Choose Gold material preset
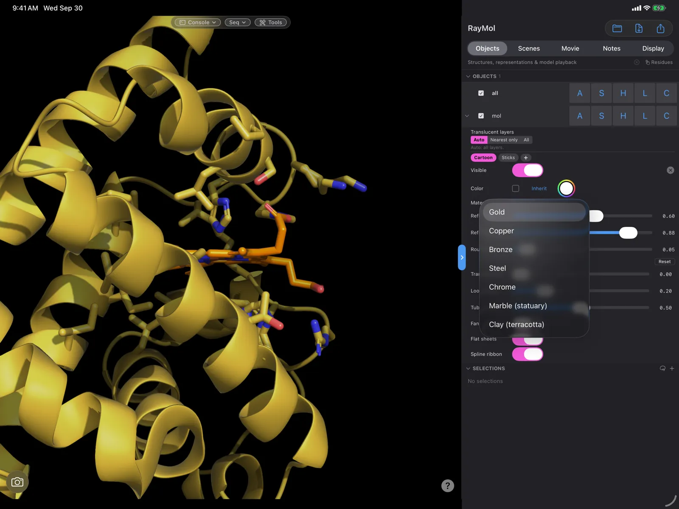Image resolution: width=679 pixels, height=509 pixels. click(x=534, y=212)
